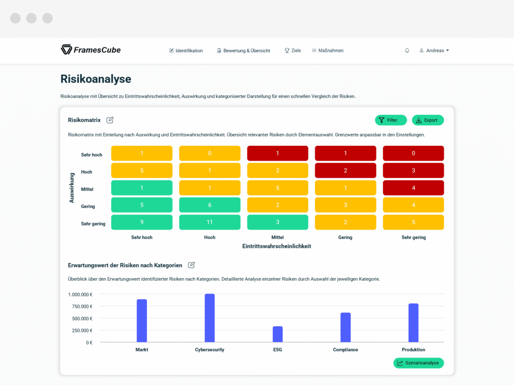Screen dimensions: 514x385
Task: Navigate to Maßnahmen
Action: point(328,51)
